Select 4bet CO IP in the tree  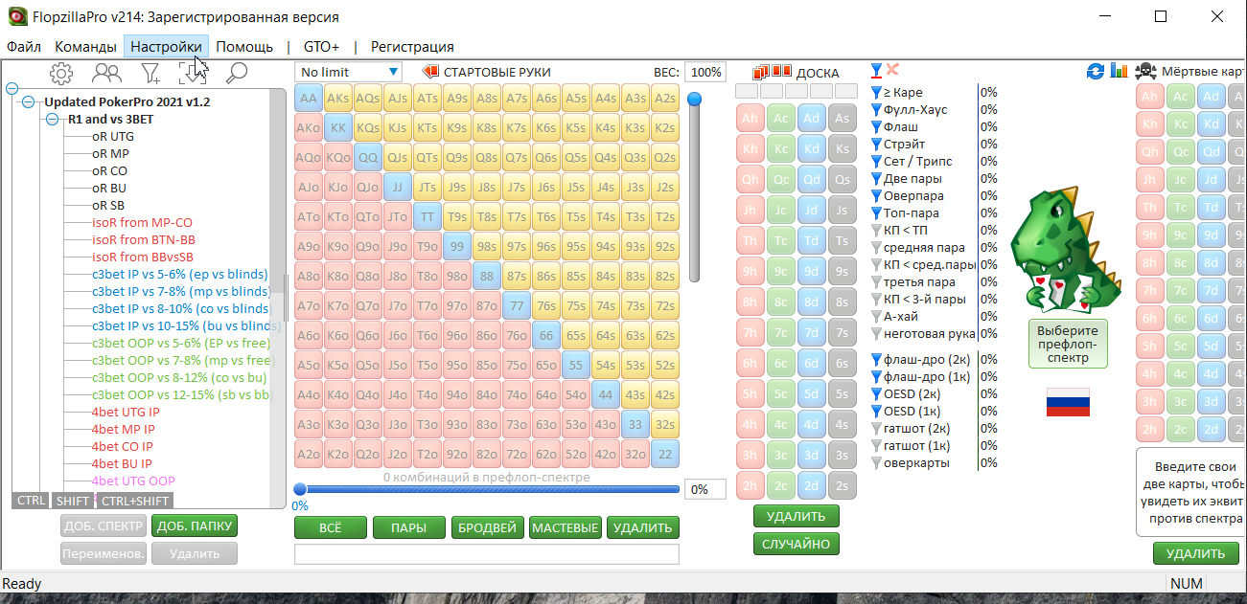[123, 446]
